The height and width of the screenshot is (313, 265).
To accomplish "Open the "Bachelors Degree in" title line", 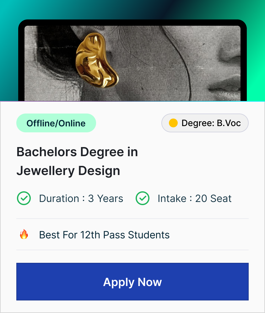I will tap(77, 152).
